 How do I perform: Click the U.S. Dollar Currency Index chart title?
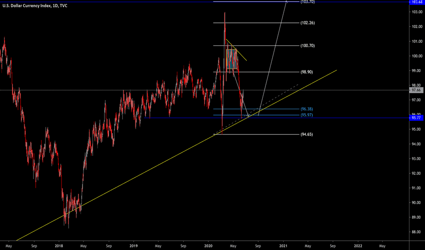[35, 5]
